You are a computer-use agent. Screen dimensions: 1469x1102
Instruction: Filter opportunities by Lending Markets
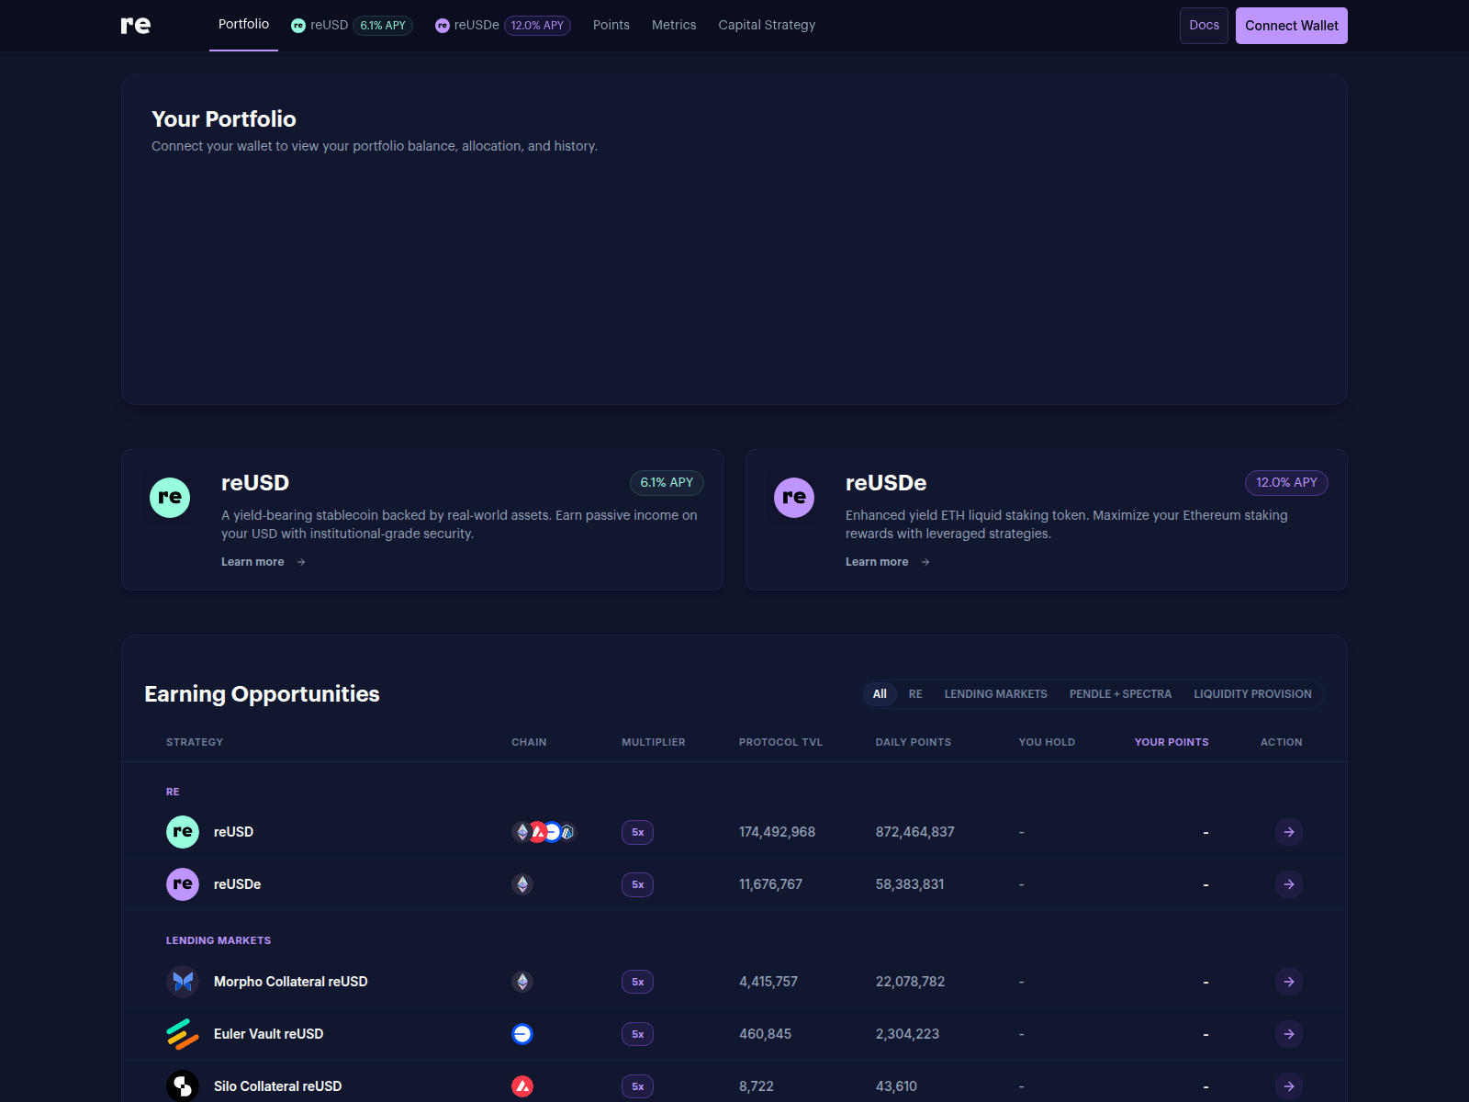click(995, 694)
